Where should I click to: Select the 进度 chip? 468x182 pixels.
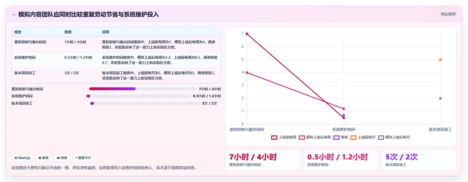(62, 158)
